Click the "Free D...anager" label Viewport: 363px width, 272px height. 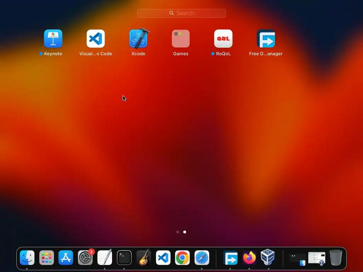click(266, 54)
